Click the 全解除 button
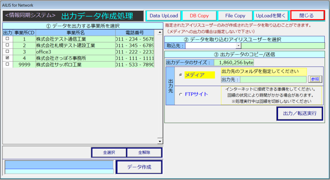The width and height of the screenshot is (330, 180). coord(144,153)
